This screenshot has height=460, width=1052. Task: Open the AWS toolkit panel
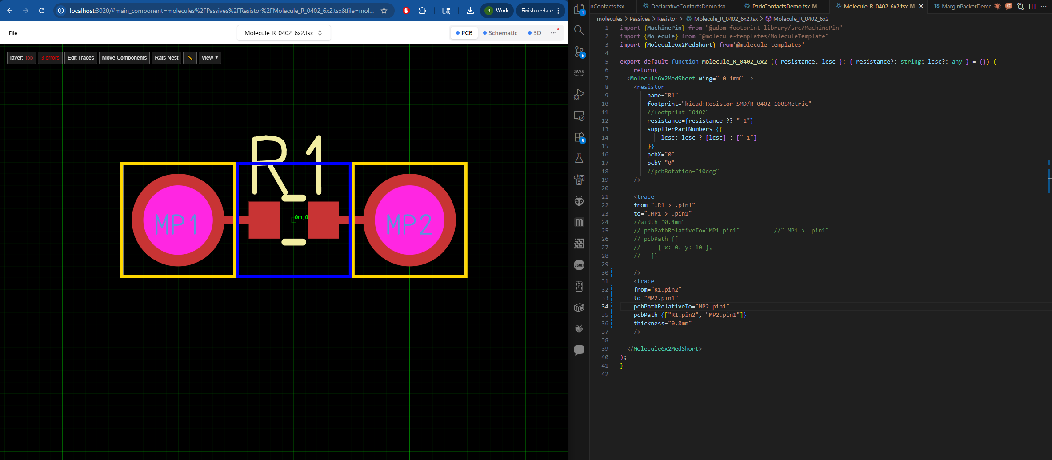pos(579,72)
